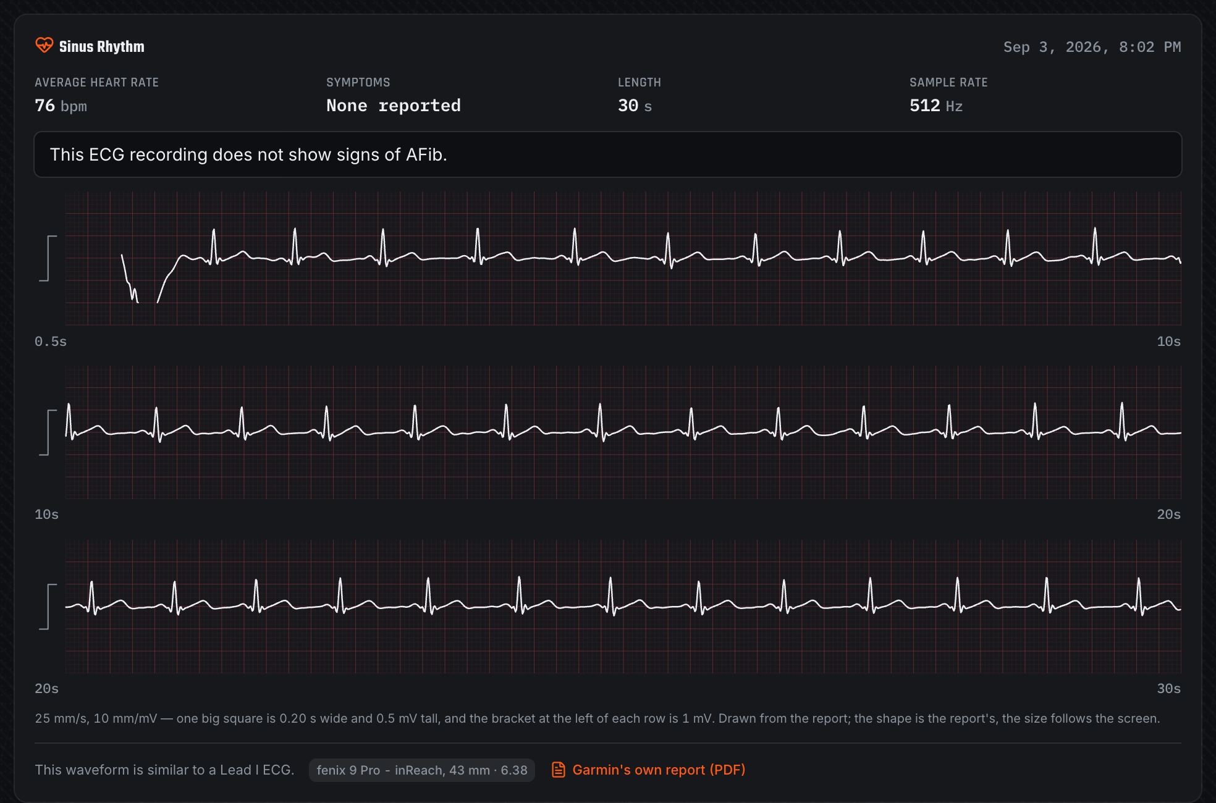The image size is (1216, 803).
Task: Click the 512 Hz sample rate value
Action: coord(936,106)
